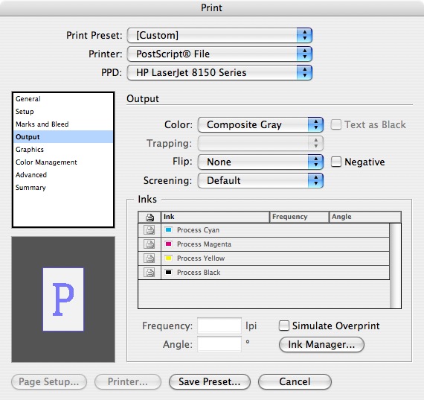Click the page preview thumbnail
The width and height of the screenshot is (424, 400).
click(63, 299)
